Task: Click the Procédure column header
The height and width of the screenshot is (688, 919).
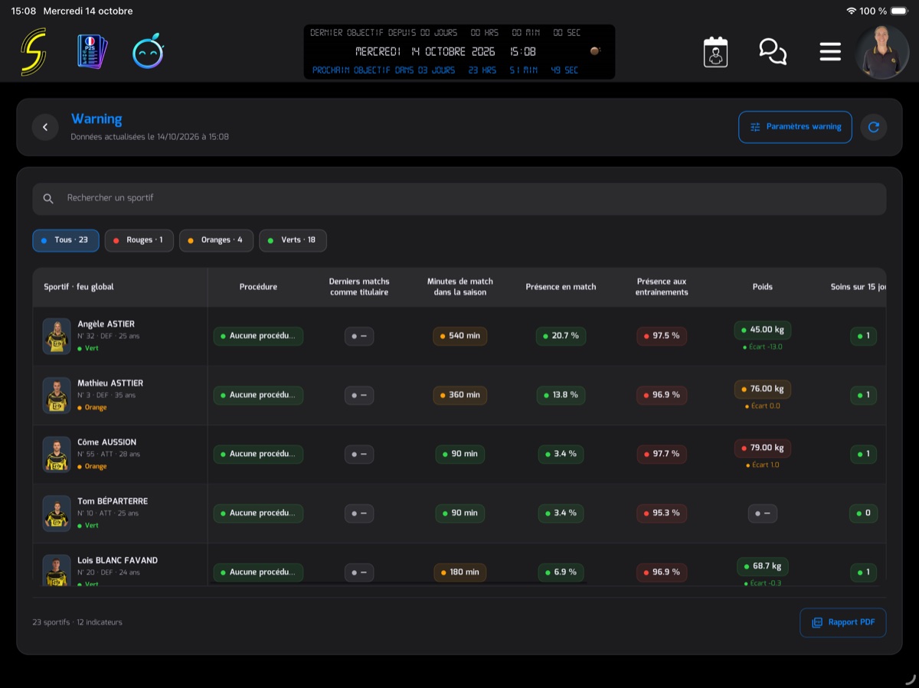Action: pyautogui.click(x=258, y=287)
